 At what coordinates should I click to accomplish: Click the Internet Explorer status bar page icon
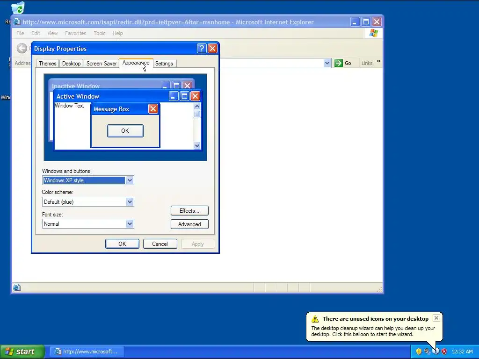pyautogui.click(x=17, y=287)
